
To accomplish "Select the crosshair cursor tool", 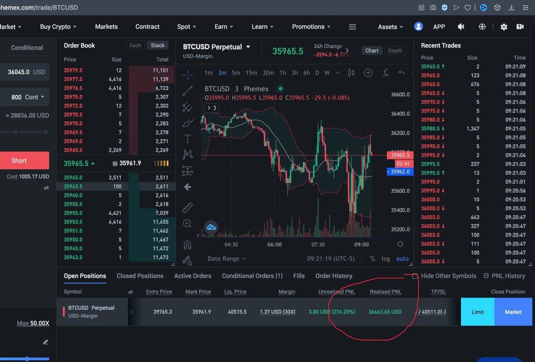I will [x=188, y=75].
